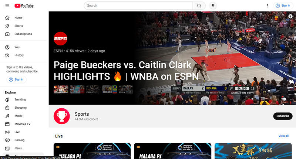
Task: Select the fifth carousel thumbnail
Action: [x=126, y=89]
